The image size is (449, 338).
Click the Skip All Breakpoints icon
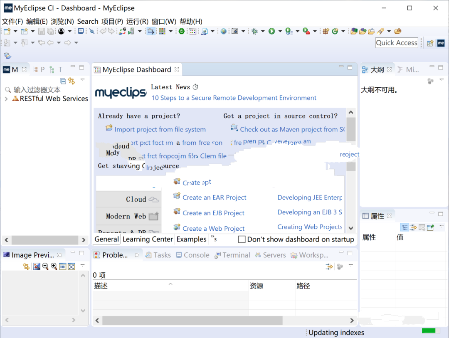click(91, 31)
